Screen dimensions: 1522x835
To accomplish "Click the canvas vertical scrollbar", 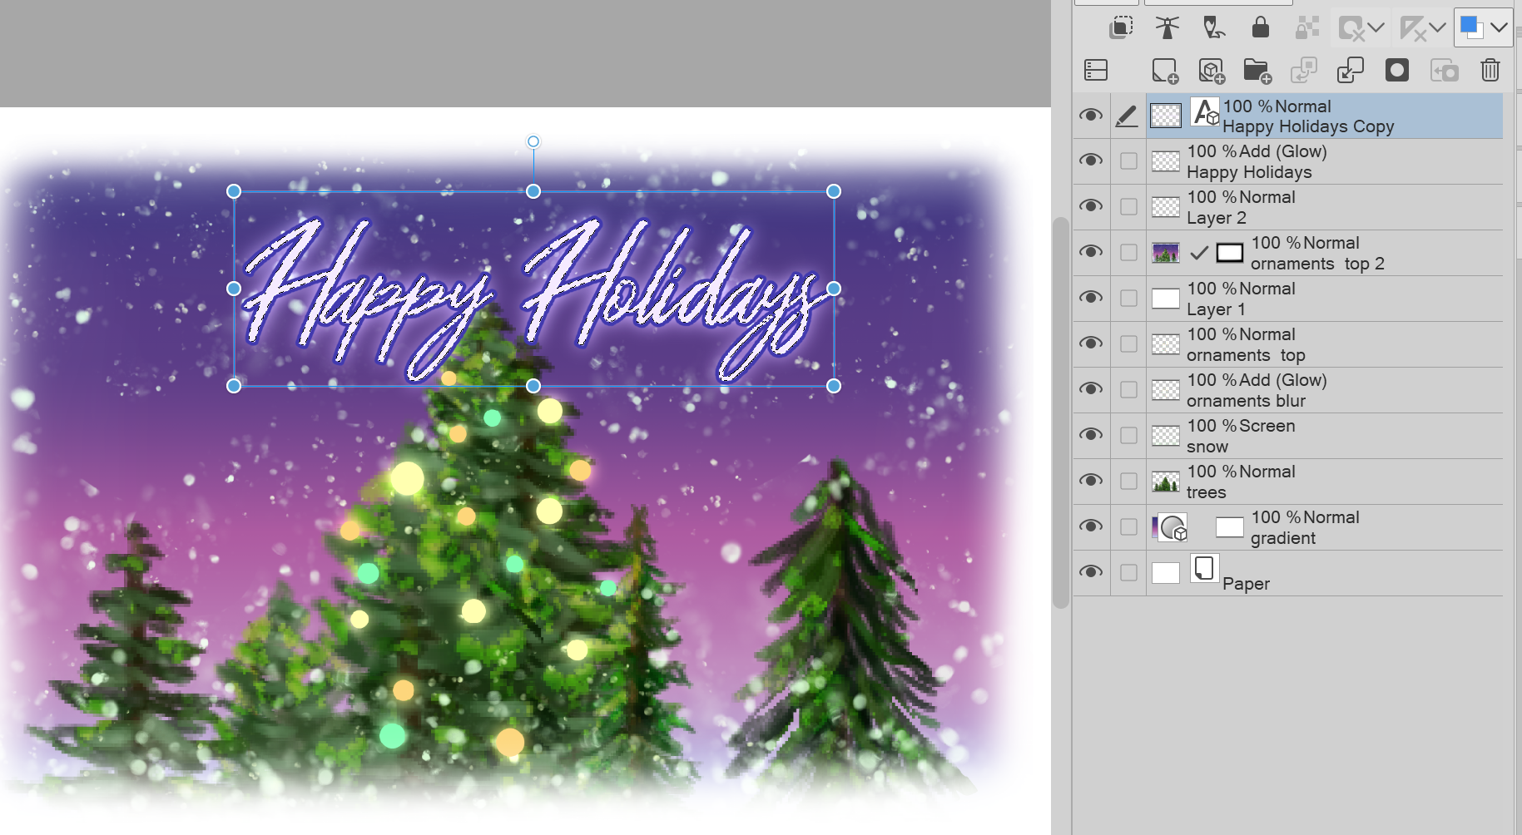I will pyautogui.click(x=1060, y=413).
